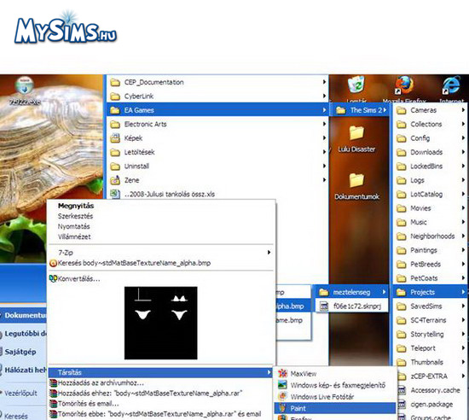The width and height of the screenshot is (469, 420).
Task: Click the Accessory.cache file label
Action: 435,390
